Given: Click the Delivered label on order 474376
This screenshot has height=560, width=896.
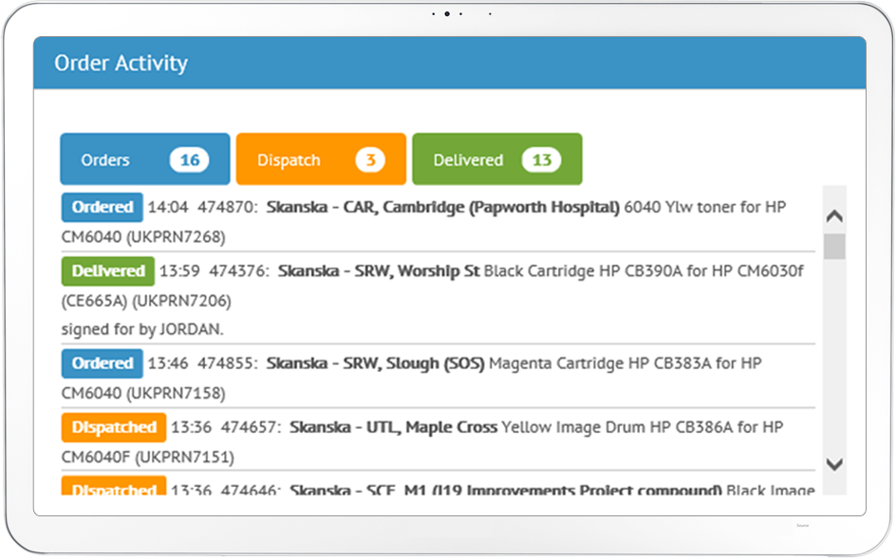Looking at the screenshot, I should [x=108, y=271].
